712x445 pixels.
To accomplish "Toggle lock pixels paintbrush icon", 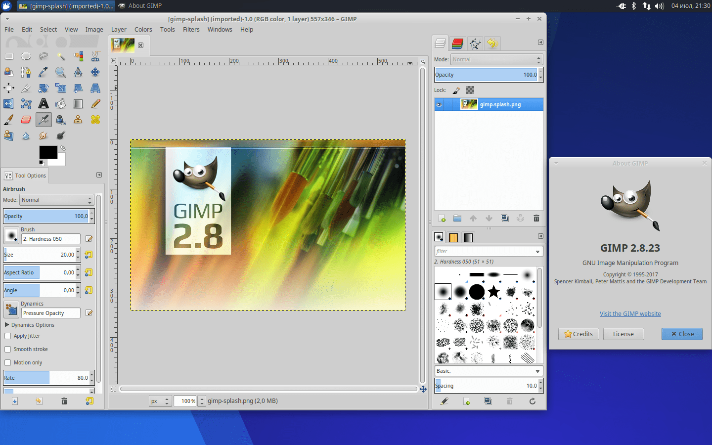I will coord(456,90).
